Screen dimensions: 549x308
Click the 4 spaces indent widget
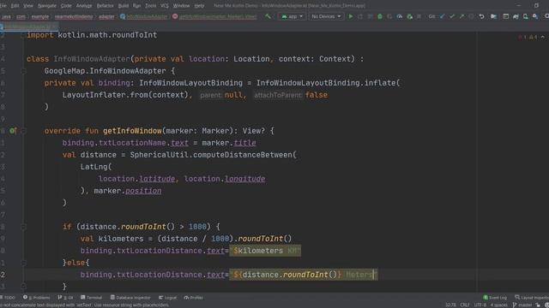click(x=498, y=305)
